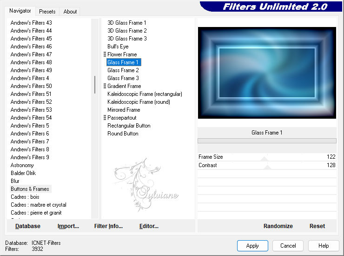344x256 pixels.
Task: Click the progress bar under Glass Frame 1
Action: 267,141
